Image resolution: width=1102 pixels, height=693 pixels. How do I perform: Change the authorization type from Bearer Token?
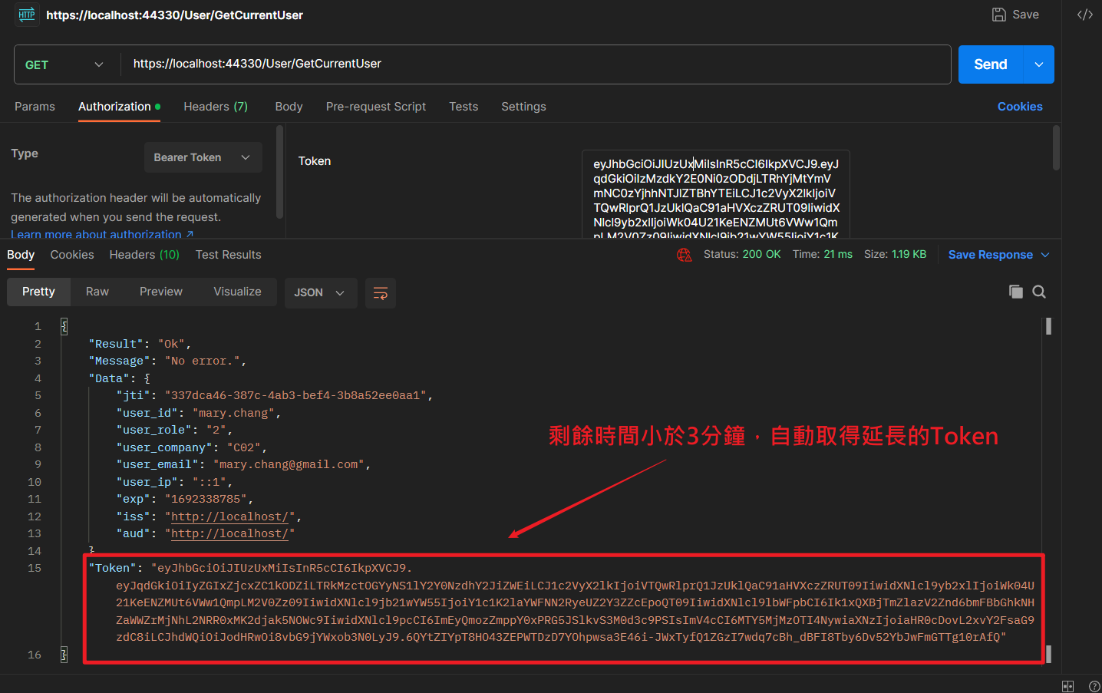[203, 157]
